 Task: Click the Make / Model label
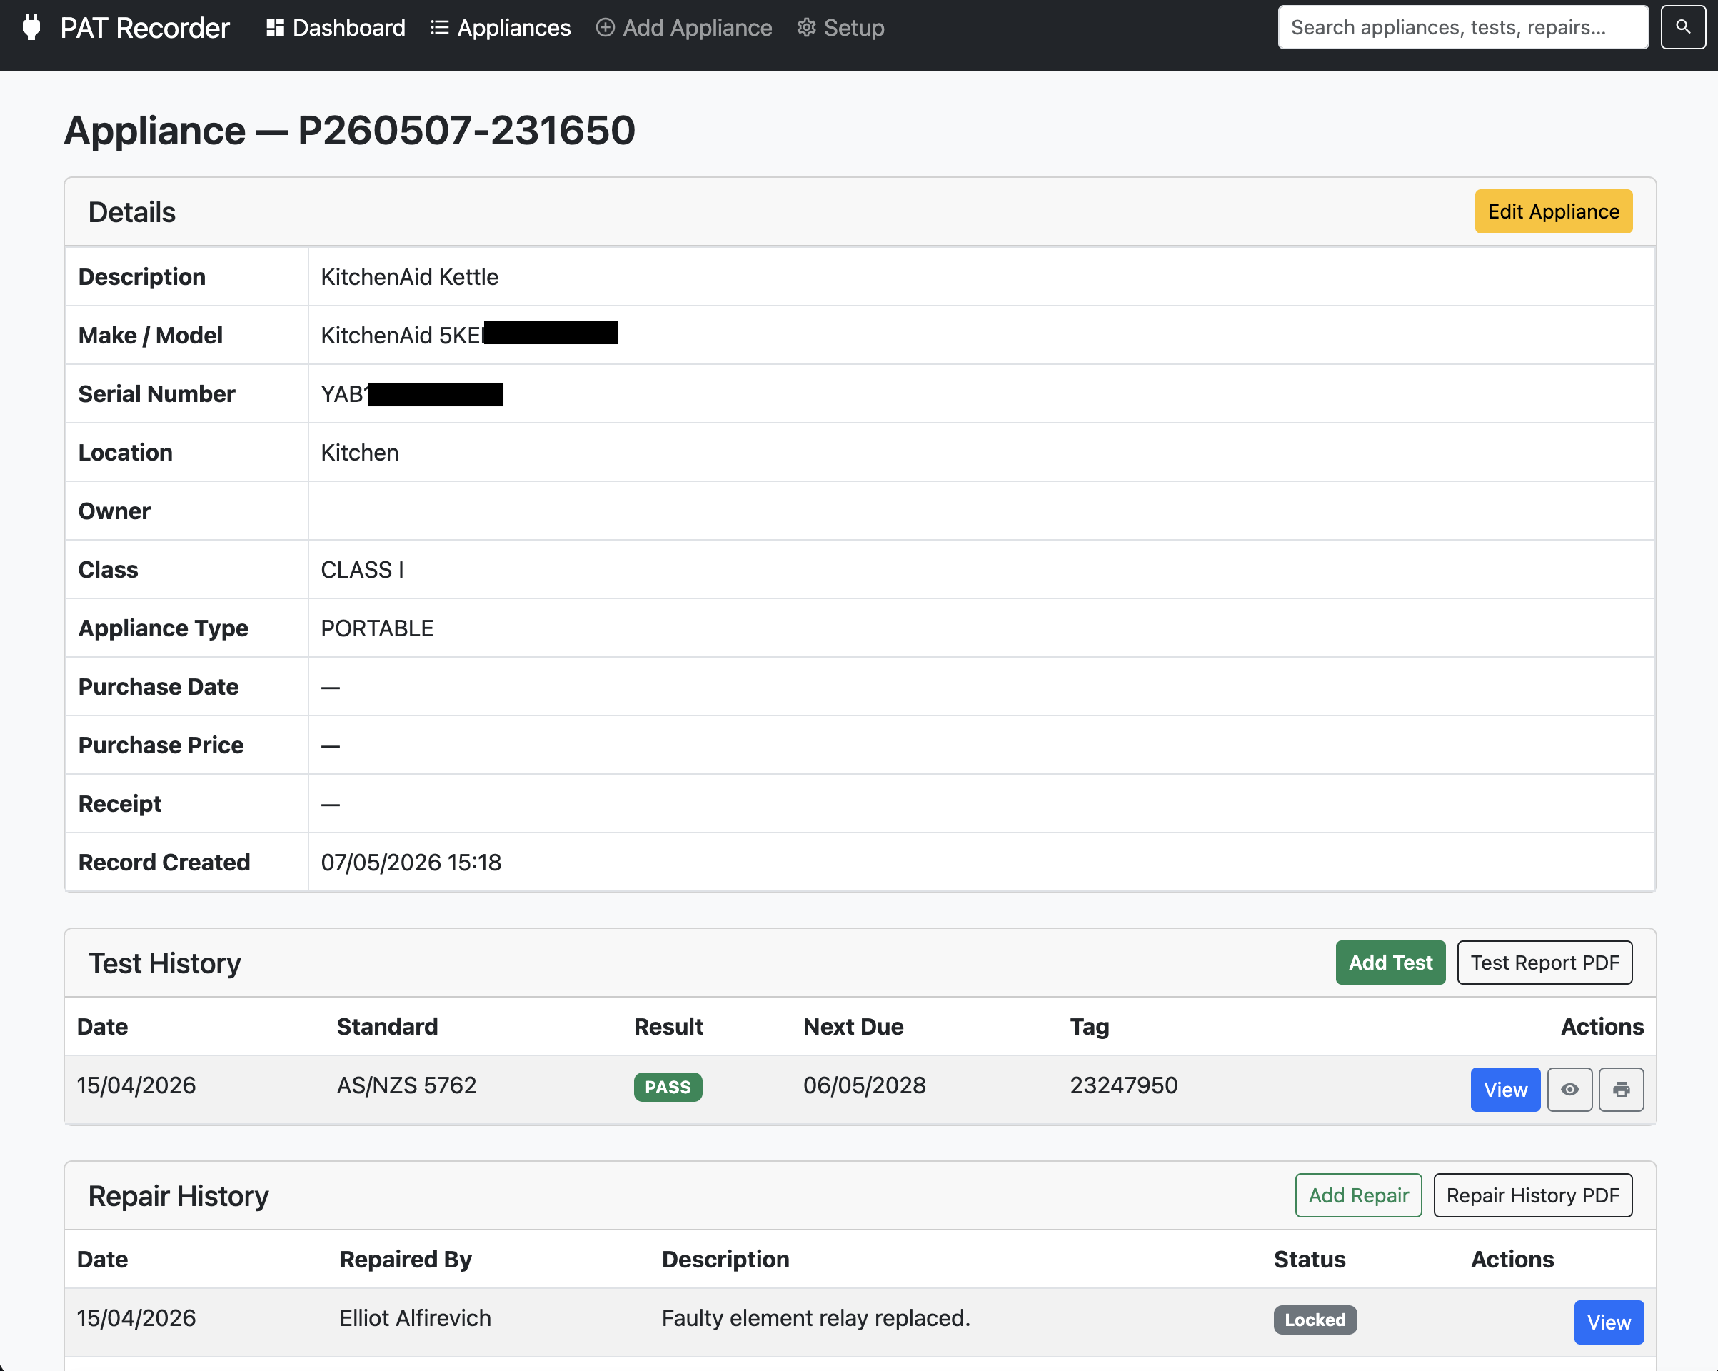pos(151,335)
